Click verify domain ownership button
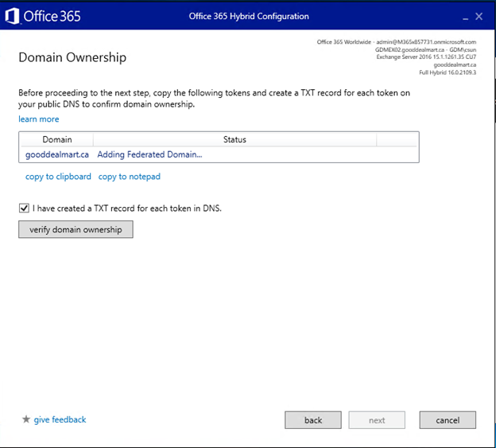Screen dimensions: 496x448 click(76, 229)
